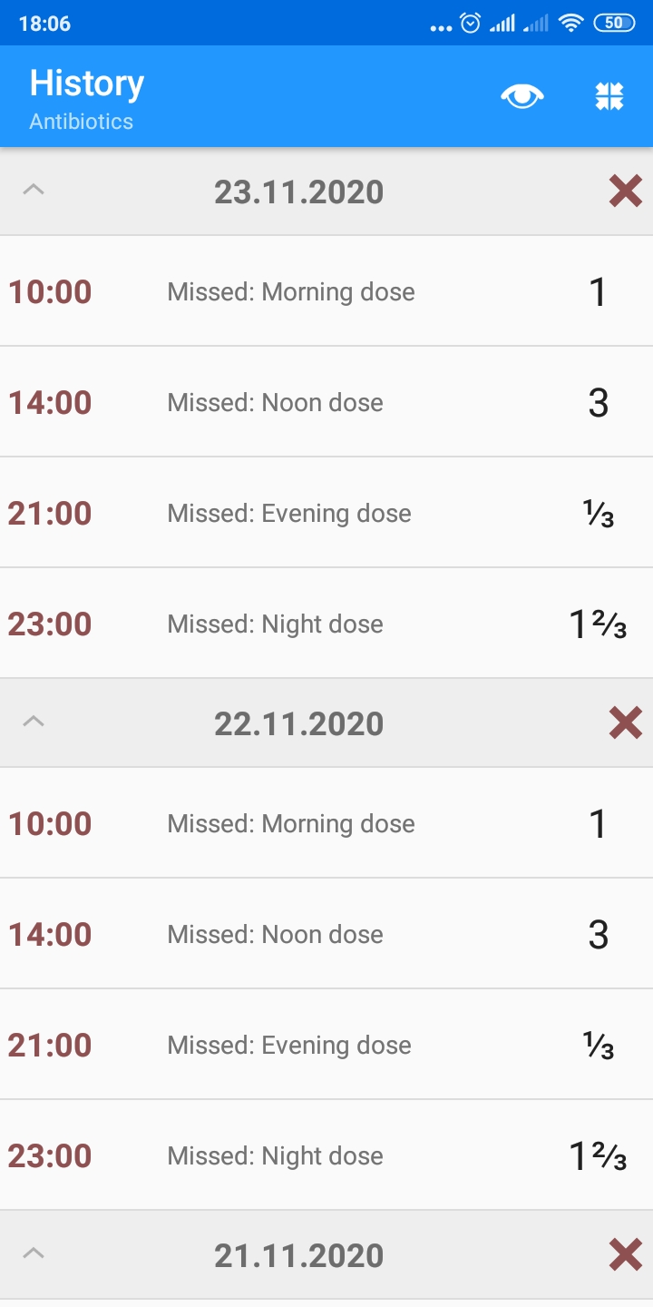Tap the Wi-Fi icon in status bar
The width and height of the screenshot is (653, 1307).
coord(570,24)
